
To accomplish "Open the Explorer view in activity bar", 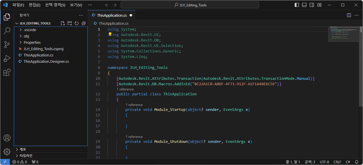I will pyautogui.click(x=7, y=17).
